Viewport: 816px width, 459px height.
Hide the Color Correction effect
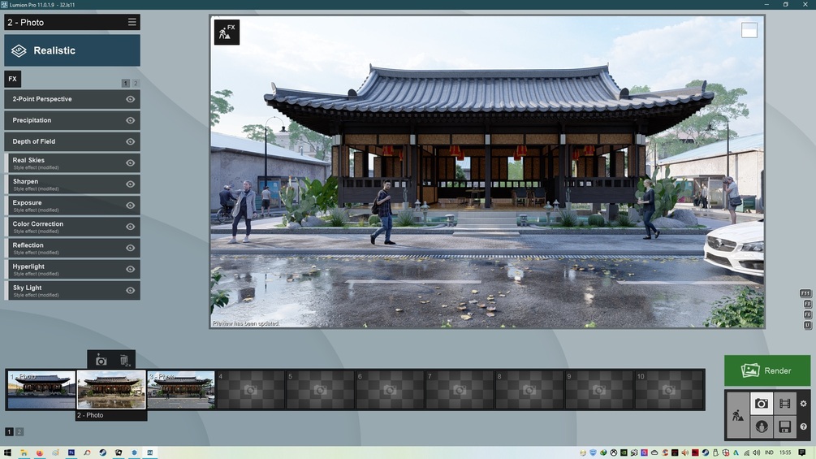point(130,227)
